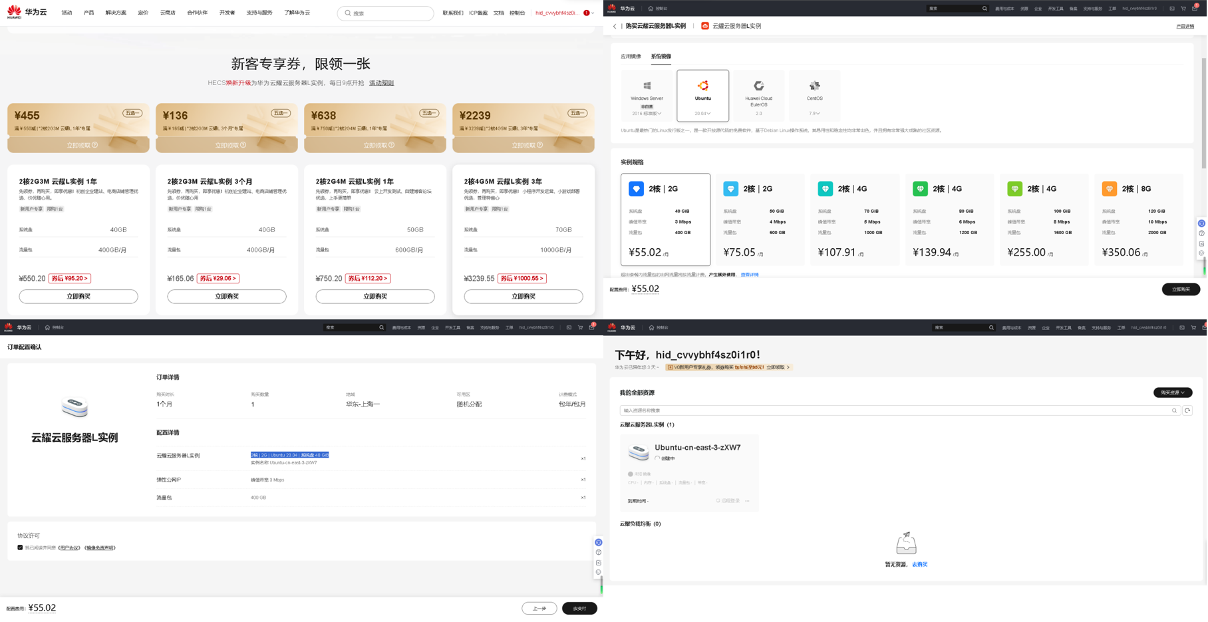This screenshot has width=1208, height=622.
Task: Click the search magnifier on the purchase page header
Action: coord(984,9)
